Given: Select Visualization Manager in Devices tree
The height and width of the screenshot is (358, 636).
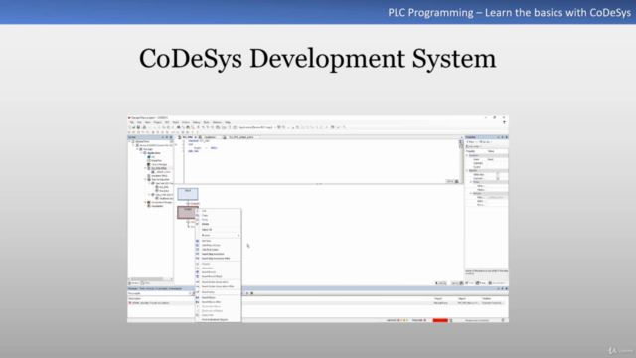Looking at the screenshot, I should point(161,202).
